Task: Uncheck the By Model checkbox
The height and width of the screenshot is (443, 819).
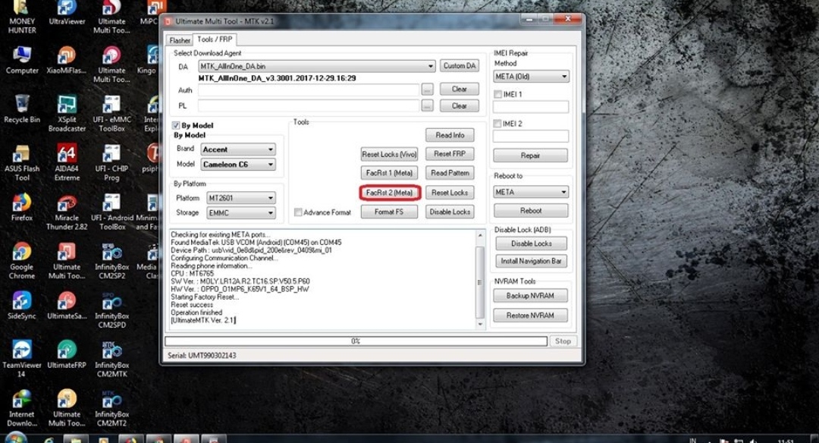Action: pos(177,125)
